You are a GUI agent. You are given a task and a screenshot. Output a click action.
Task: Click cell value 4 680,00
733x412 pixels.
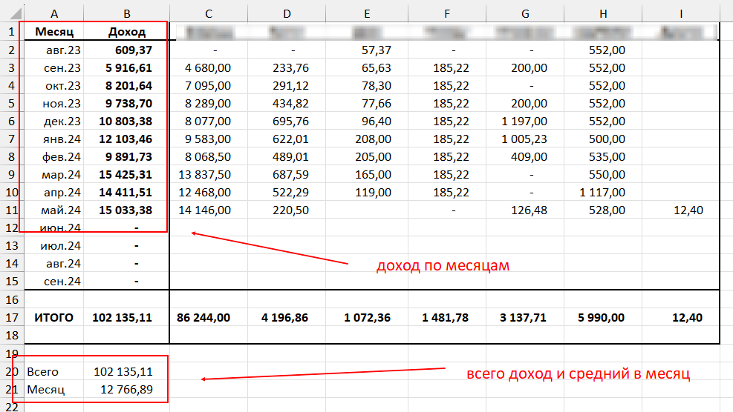209,67
